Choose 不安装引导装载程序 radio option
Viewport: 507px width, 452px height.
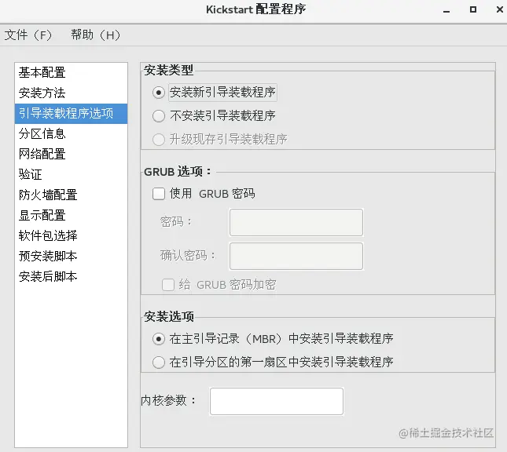(x=159, y=116)
